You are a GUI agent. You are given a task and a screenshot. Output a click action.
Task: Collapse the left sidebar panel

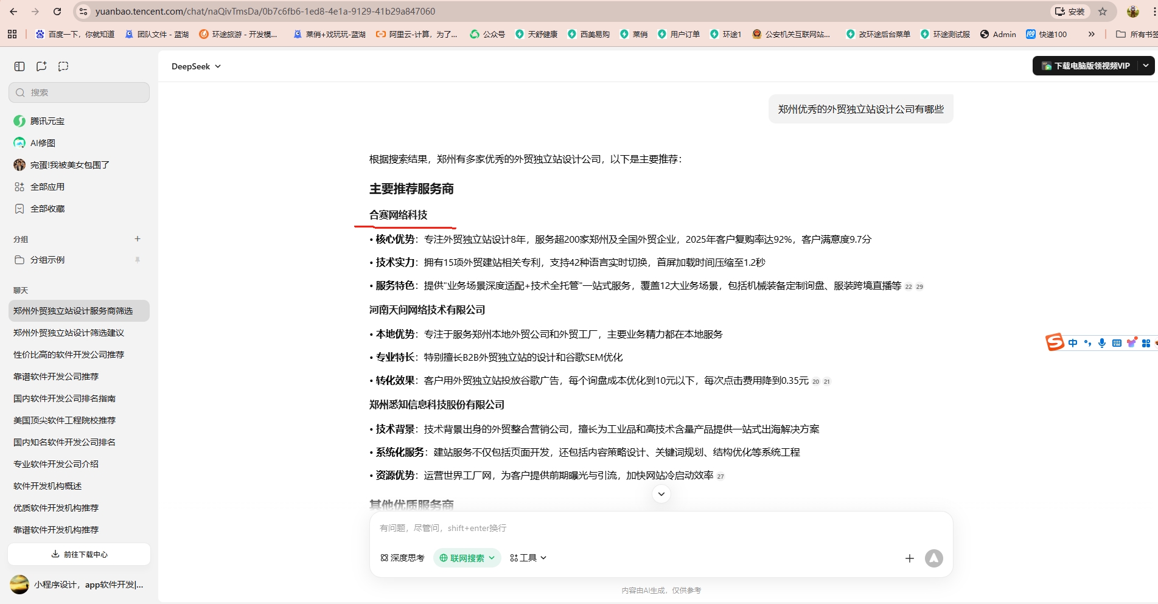19,66
